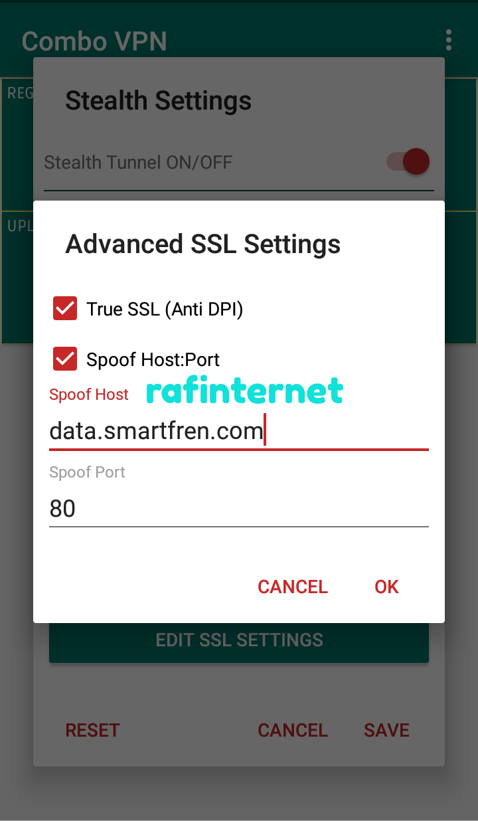Switch off the Stealth Tunnel toggle

coord(409,162)
